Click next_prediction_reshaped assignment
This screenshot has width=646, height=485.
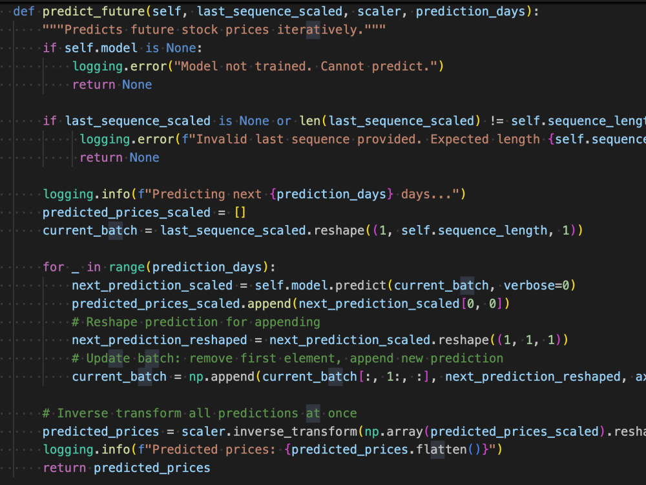(320, 340)
